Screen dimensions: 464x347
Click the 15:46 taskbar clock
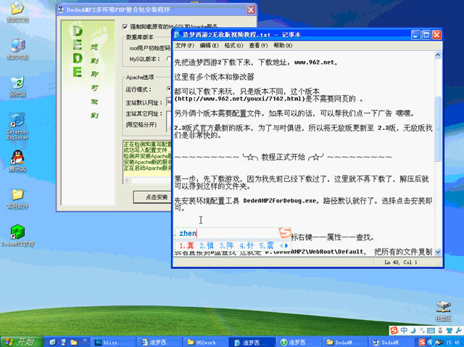[453, 343]
